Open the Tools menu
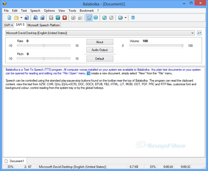208x171 pixels. (x=72, y=11)
